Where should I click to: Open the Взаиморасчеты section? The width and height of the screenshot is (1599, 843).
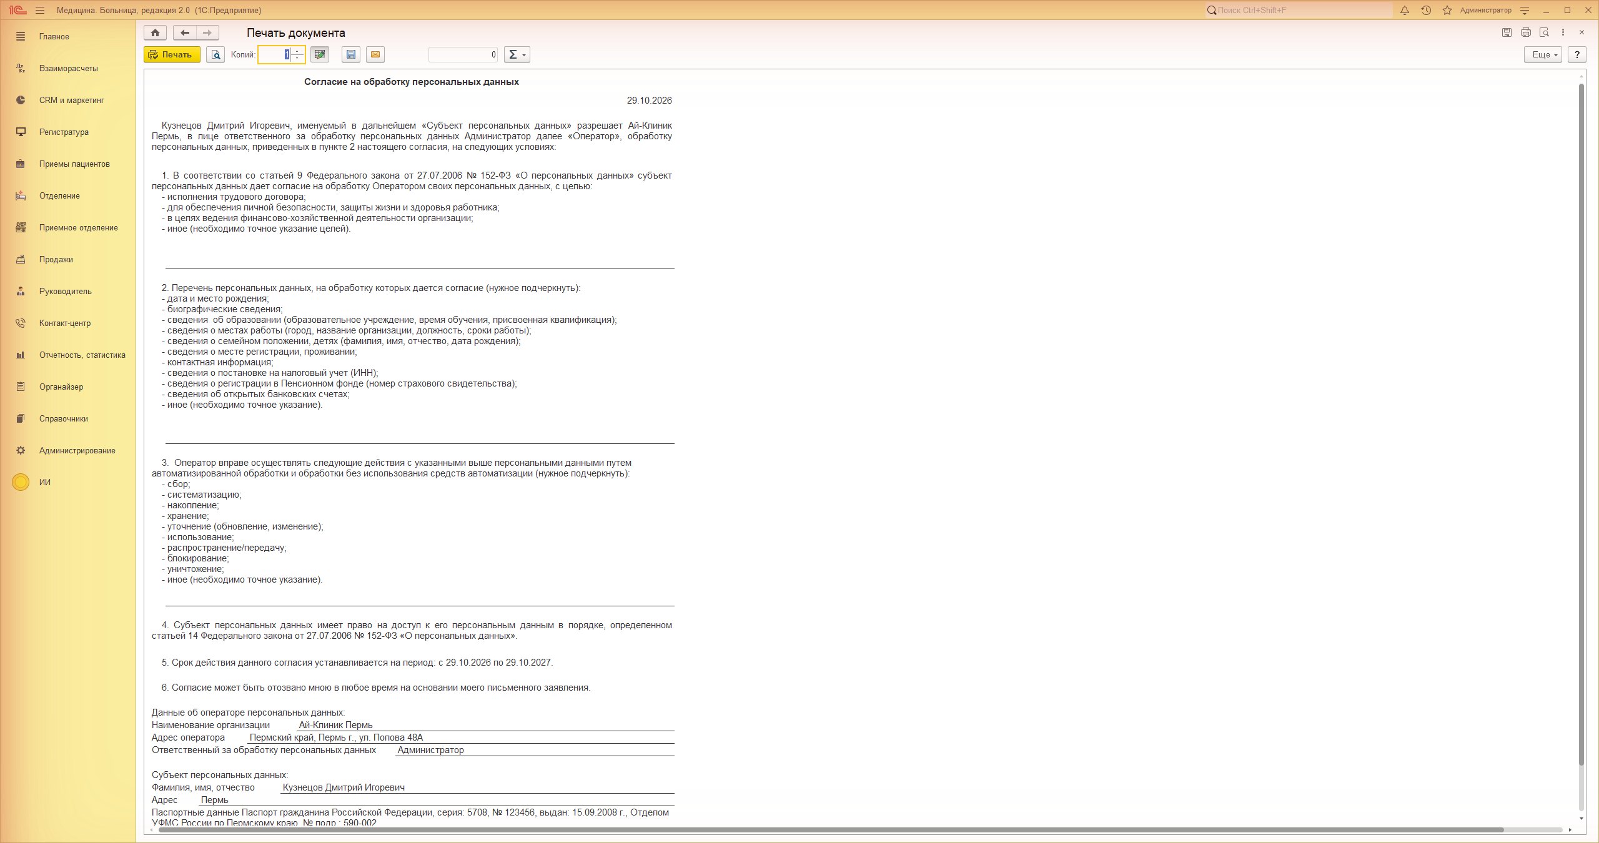(68, 68)
